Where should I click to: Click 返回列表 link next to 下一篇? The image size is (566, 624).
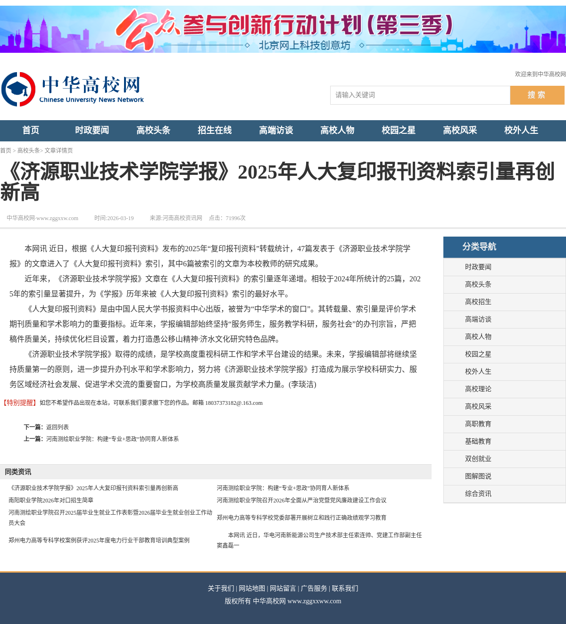58,427
